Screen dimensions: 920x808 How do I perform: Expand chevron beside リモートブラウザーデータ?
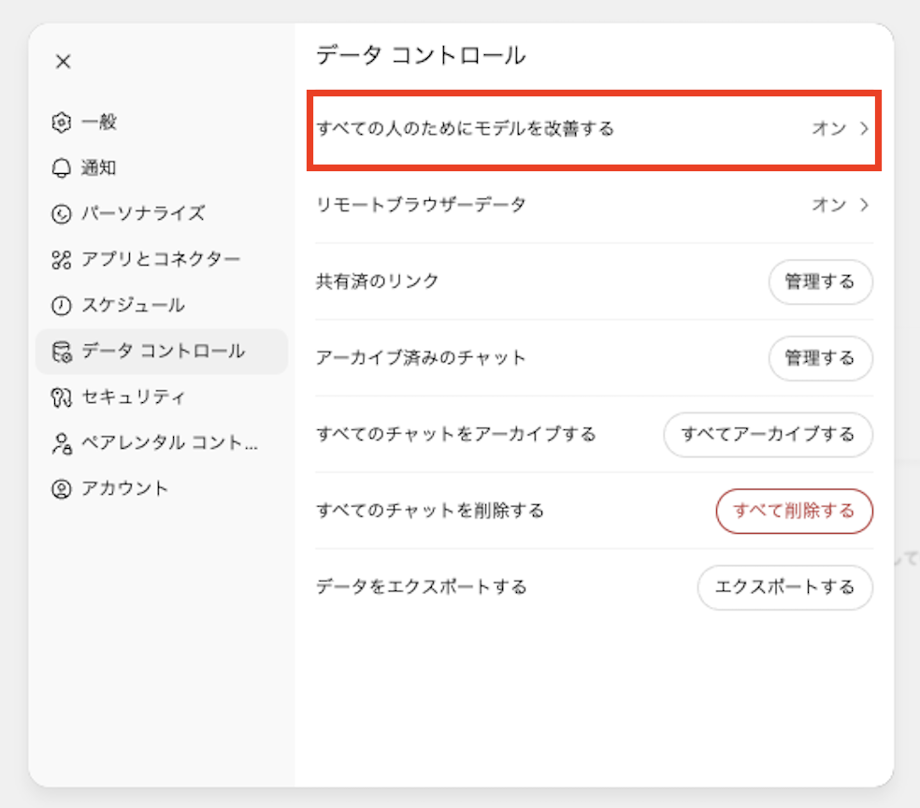pyautogui.click(x=864, y=205)
